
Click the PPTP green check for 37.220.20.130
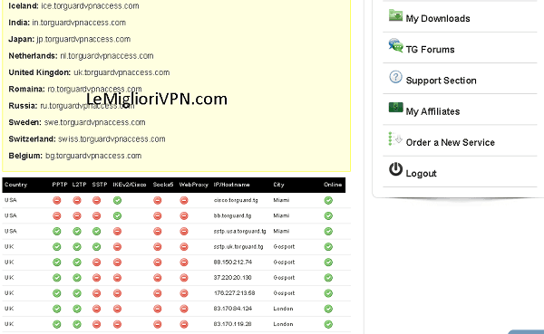click(57, 278)
